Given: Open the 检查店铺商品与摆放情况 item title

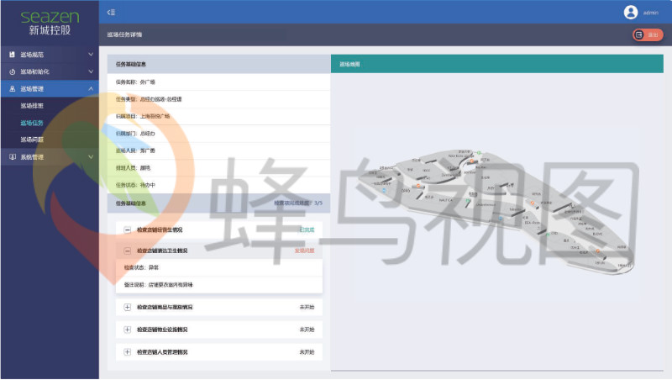Looking at the screenshot, I should [x=165, y=307].
